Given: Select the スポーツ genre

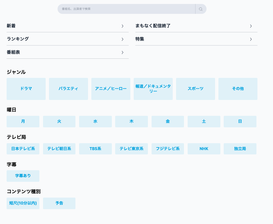Looking at the screenshot, I should pyautogui.click(x=196, y=89).
